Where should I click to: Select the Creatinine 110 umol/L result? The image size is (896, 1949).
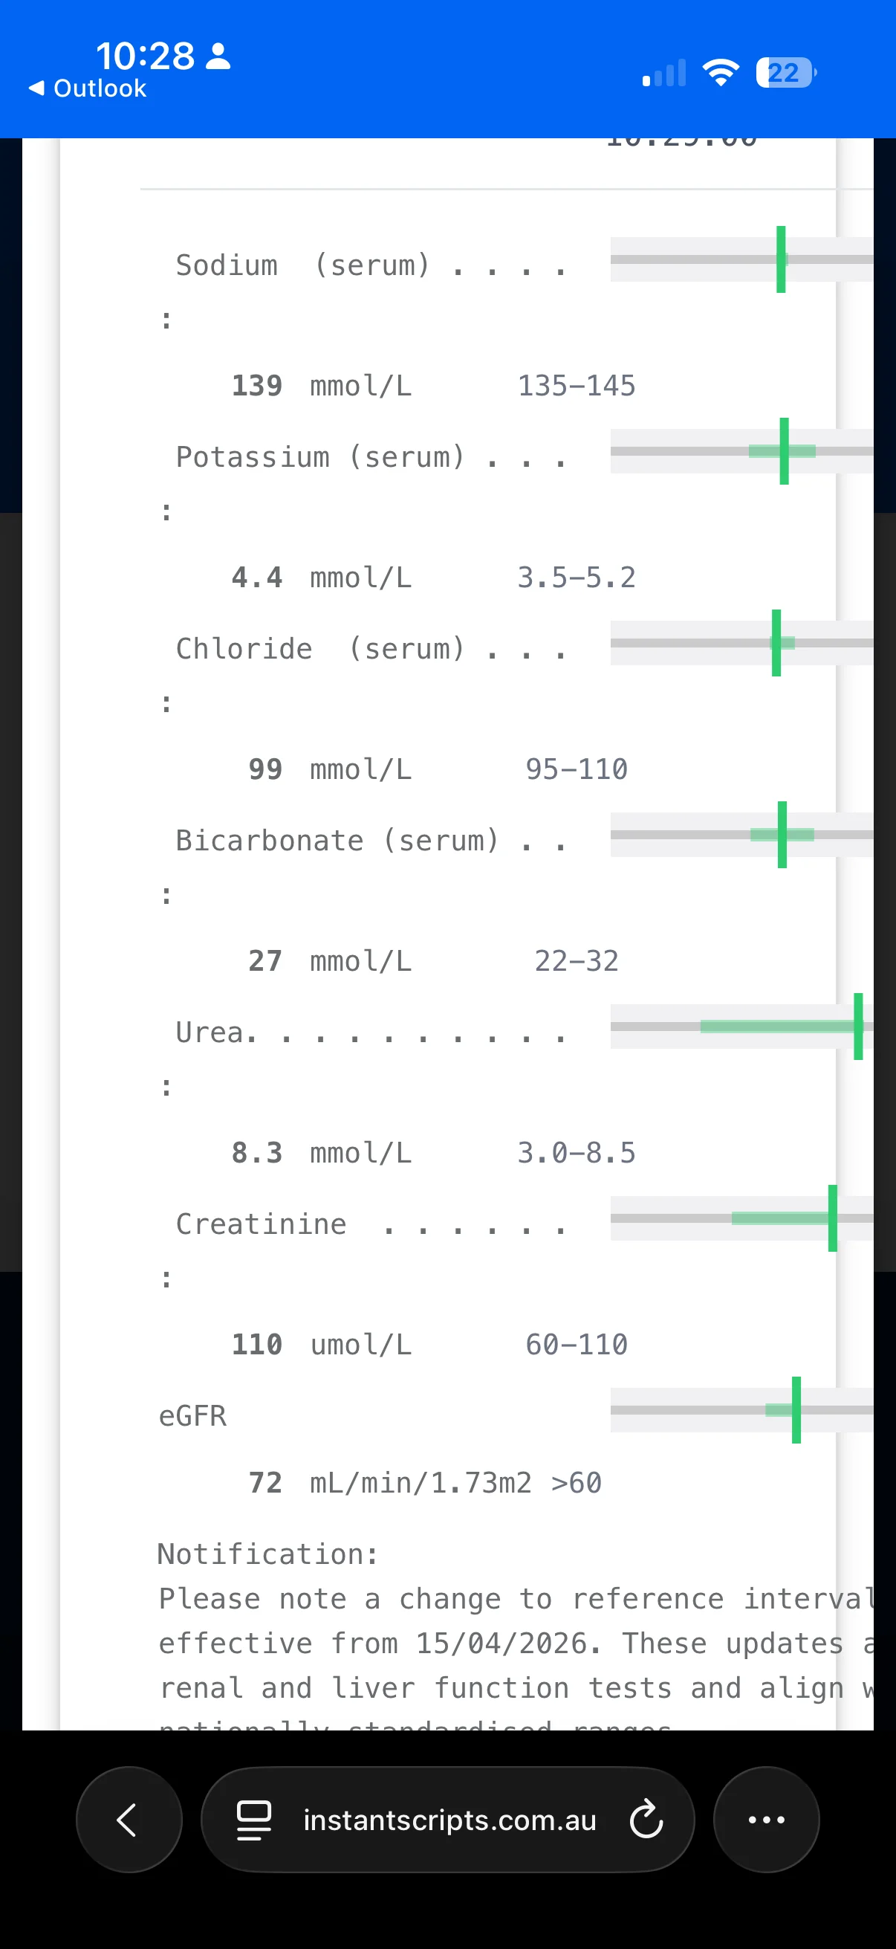click(322, 1345)
